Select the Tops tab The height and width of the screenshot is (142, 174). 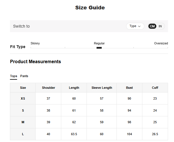click(x=14, y=76)
